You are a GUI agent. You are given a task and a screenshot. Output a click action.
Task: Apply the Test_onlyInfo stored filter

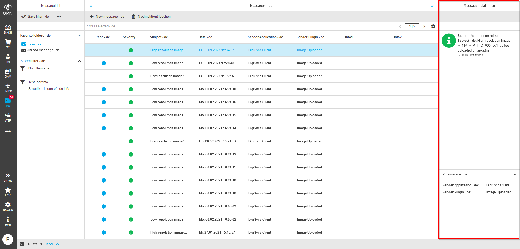click(38, 82)
